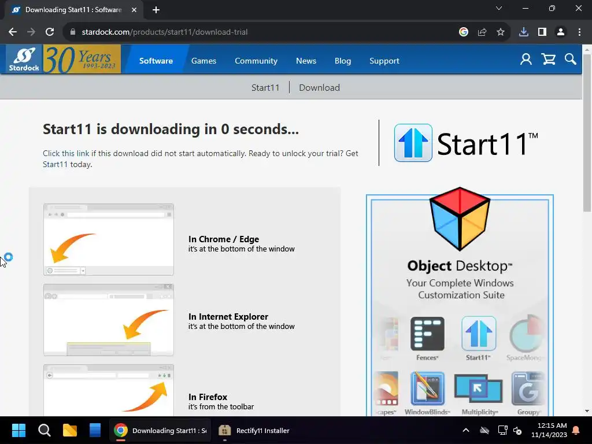Select the Software nav menu
592x444 pixels.
(156, 61)
